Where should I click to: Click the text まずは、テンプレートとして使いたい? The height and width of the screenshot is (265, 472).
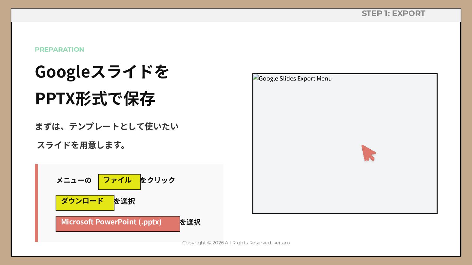pyautogui.click(x=107, y=126)
